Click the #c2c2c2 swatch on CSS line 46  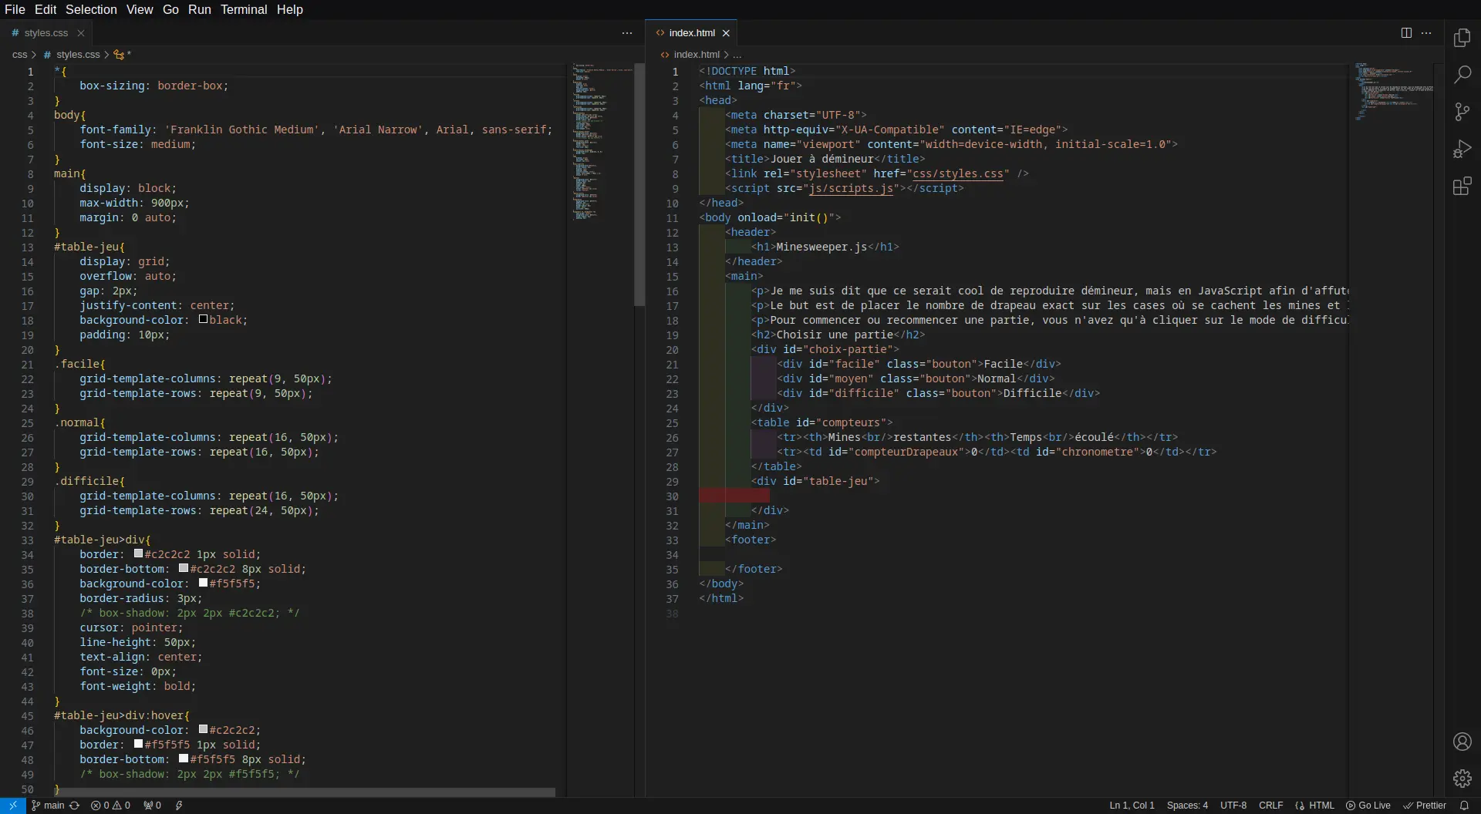tap(203, 729)
